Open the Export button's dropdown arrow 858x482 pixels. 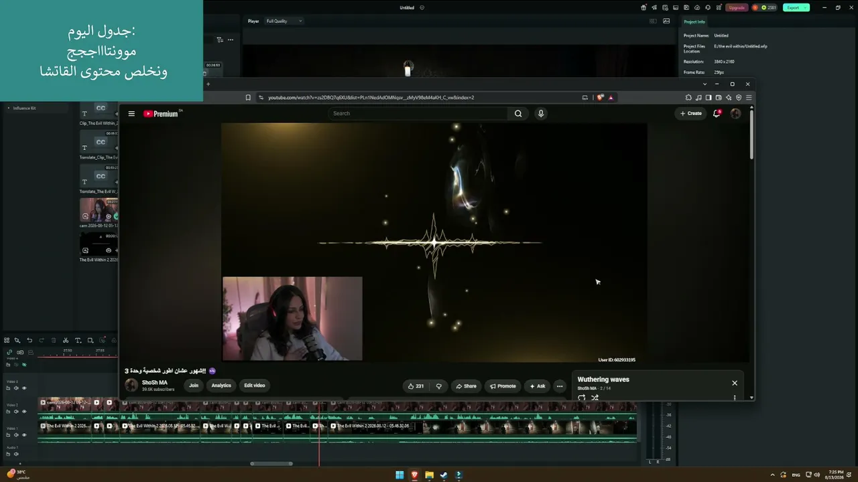(x=805, y=7)
